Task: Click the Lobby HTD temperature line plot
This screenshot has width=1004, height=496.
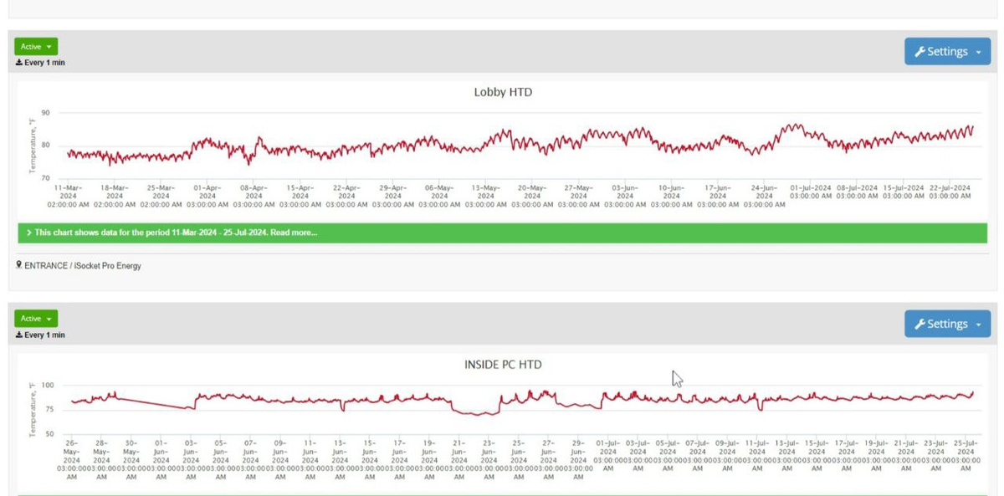Action: (x=520, y=144)
